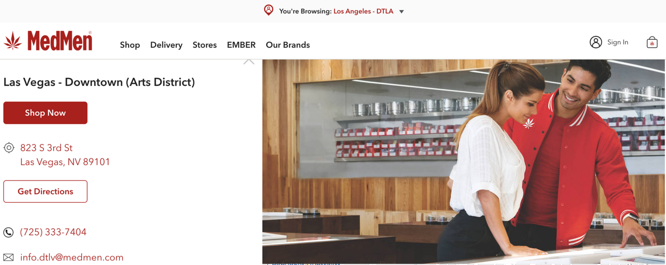This screenshot has height=265, width=666.
Task: Click the MedMen cannabis leaf logo
Action: tap(13, 41)
